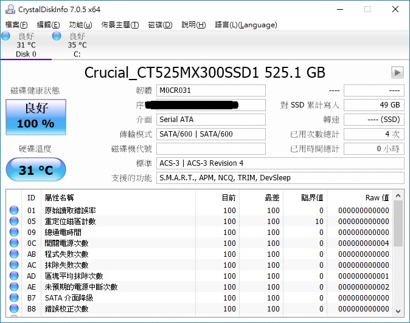Viewport: 410px width, 323px height.
Task: Click status orb of attribute AC row
Action: tap(14, 265)
